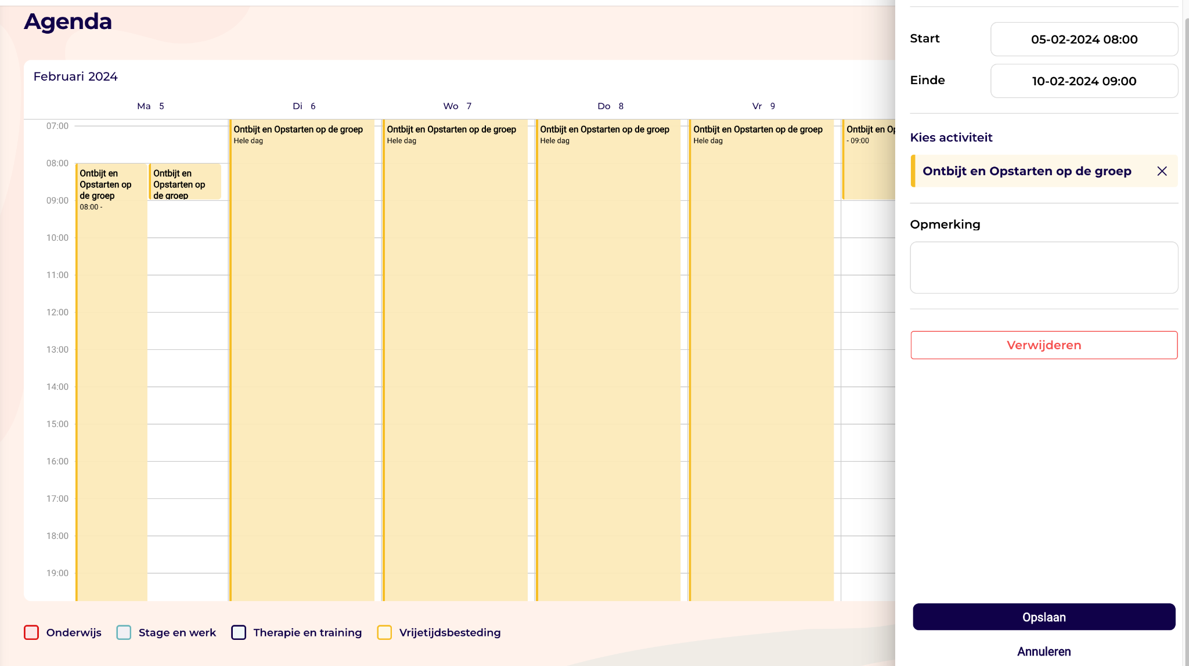Toggle the Vrijetijdsbesteding checkbox

384,632
